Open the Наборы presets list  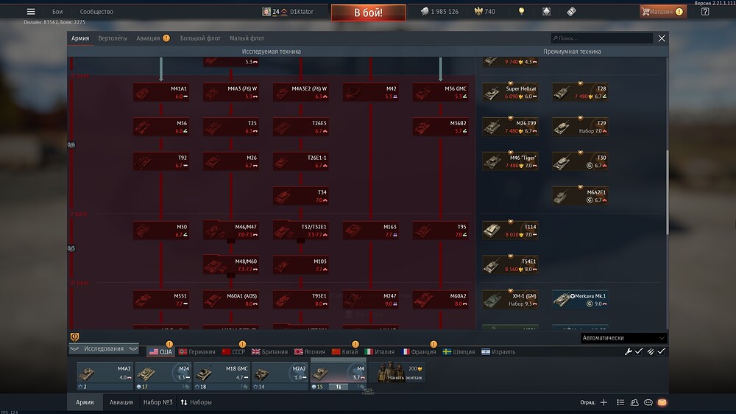(197, 402)
